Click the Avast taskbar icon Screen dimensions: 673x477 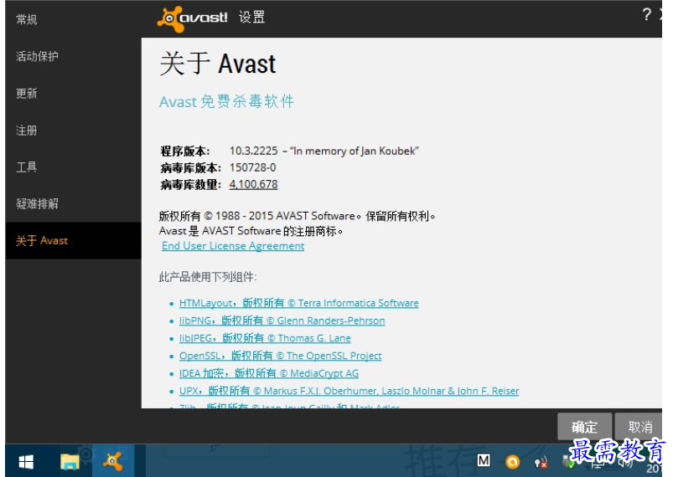113,461
